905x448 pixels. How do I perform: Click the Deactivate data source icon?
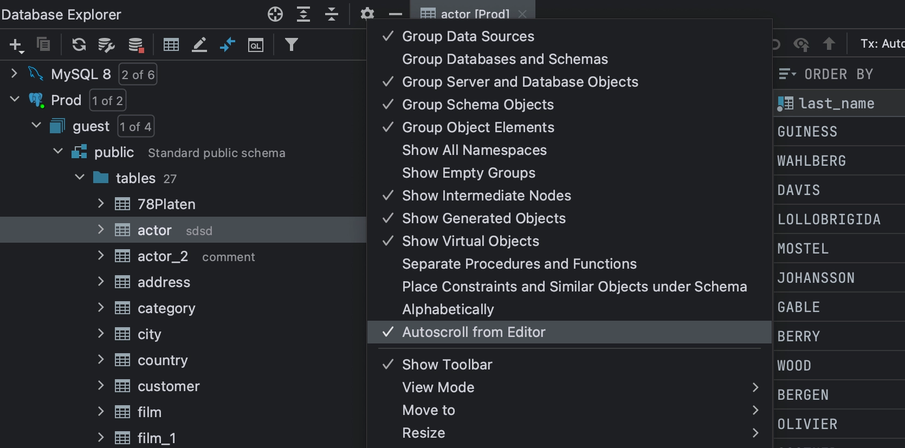pyautogui.click(x=136, y=45)
